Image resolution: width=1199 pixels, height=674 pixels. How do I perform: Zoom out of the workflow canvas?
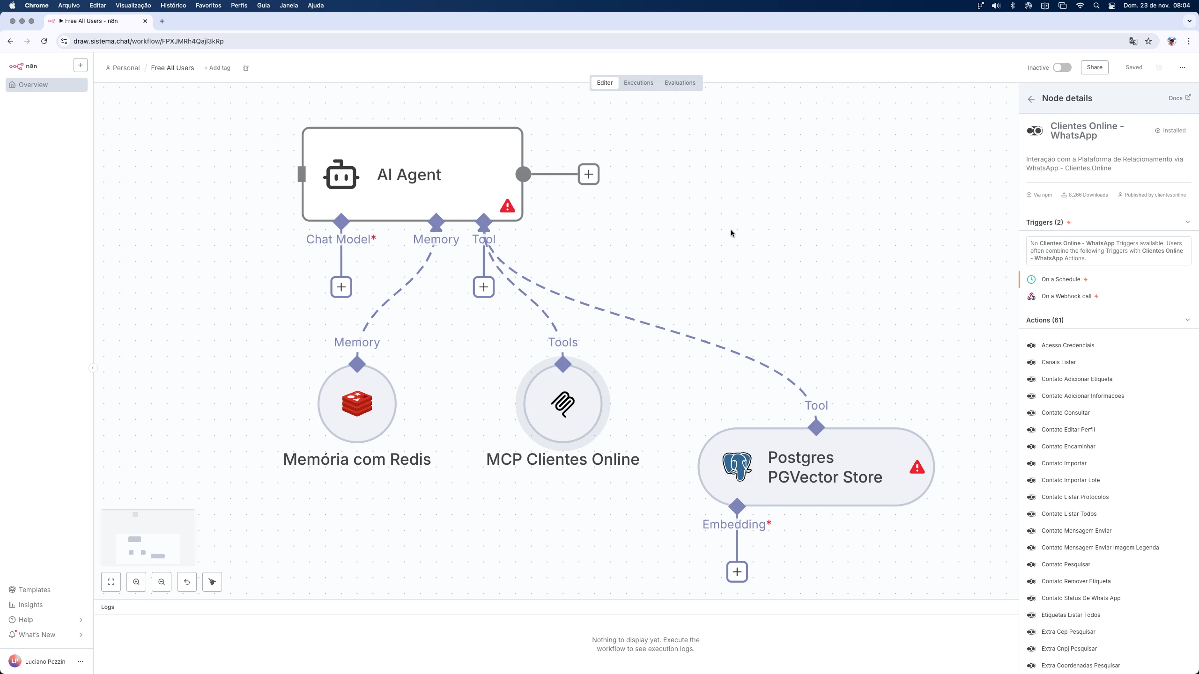pos(162,582)
